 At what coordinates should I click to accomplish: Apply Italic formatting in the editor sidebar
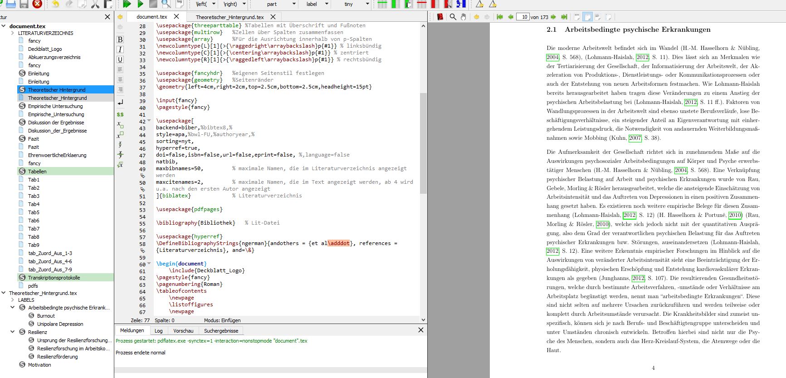click(x=120, y=49)
